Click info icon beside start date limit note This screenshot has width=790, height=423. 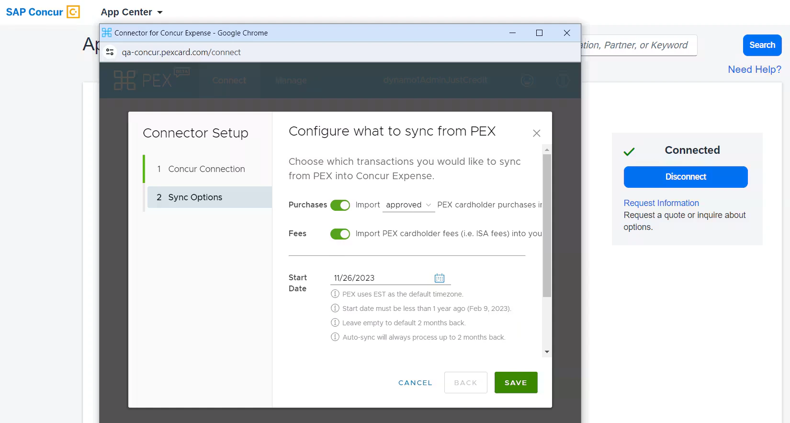(x=335, y=308)
